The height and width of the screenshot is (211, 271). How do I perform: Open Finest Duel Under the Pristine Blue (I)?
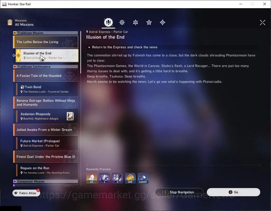tap(46, 157)
